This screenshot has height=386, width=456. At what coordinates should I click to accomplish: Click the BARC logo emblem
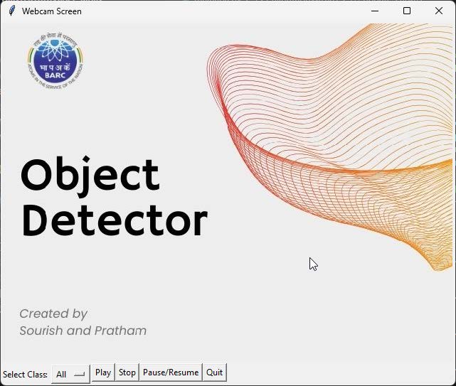pos(55,60)
